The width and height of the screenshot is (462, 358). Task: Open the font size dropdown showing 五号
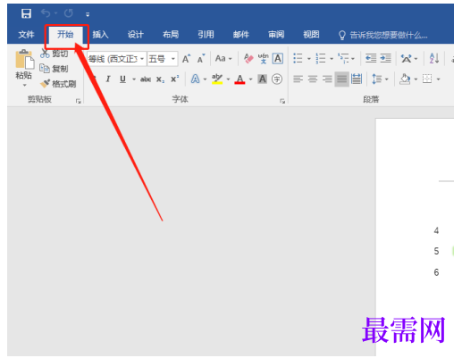pyautogui.click(x=173, y=59)
